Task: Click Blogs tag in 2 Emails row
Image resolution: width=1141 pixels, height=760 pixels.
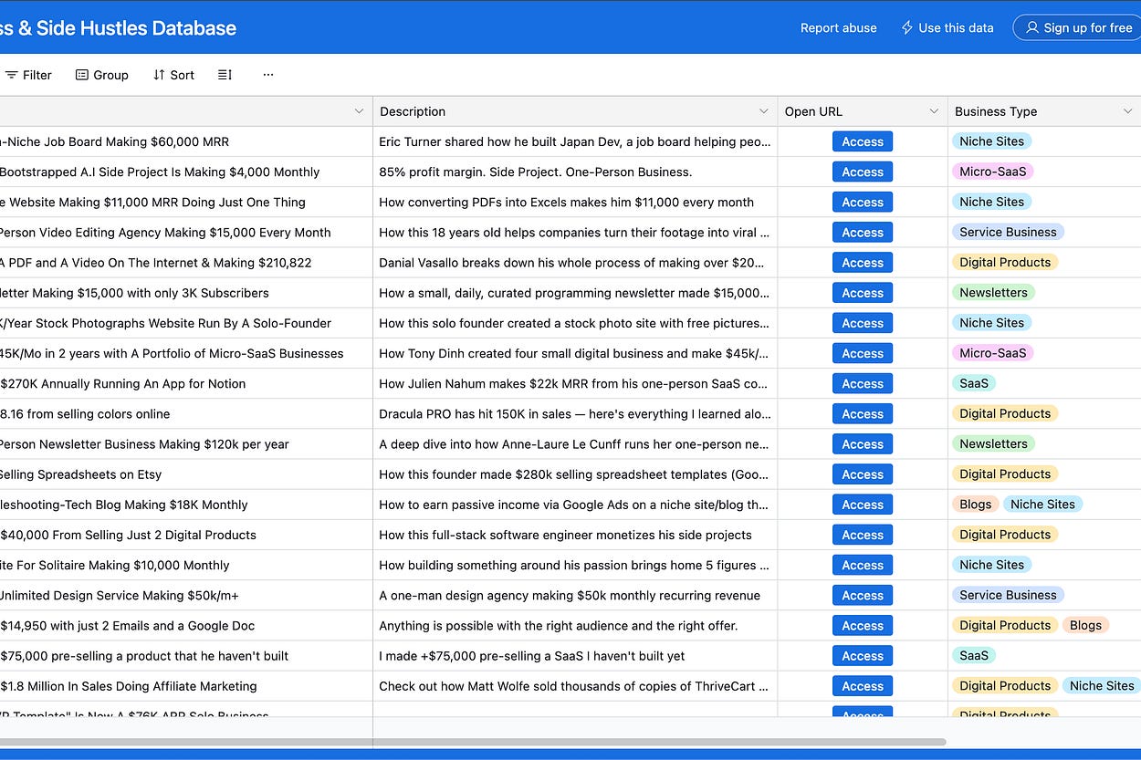Action: pos(1085,625)
